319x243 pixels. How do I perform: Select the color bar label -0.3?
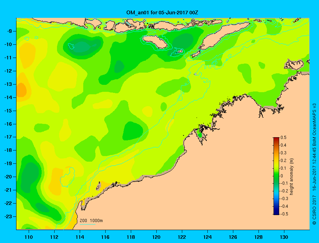[284, 199]
